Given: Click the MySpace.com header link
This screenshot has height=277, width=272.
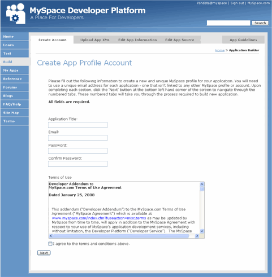Looking at the screenshot, I should (x=258, y=3).
